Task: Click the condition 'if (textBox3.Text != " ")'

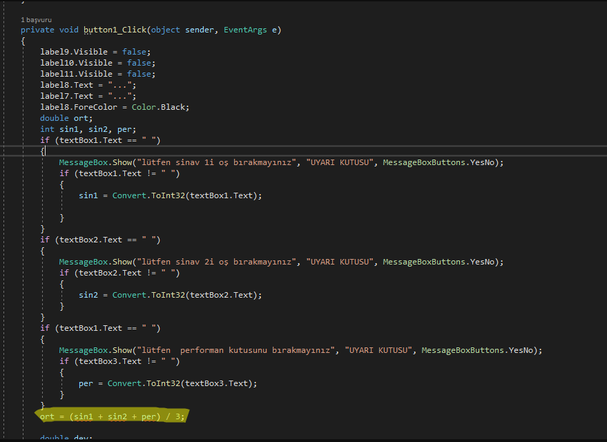Action: click(119, 361)
